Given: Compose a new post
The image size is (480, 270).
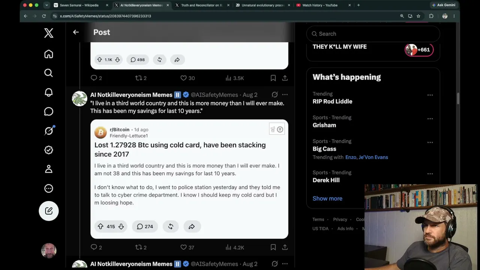Looking at the screenshot, I should (49, 211).
